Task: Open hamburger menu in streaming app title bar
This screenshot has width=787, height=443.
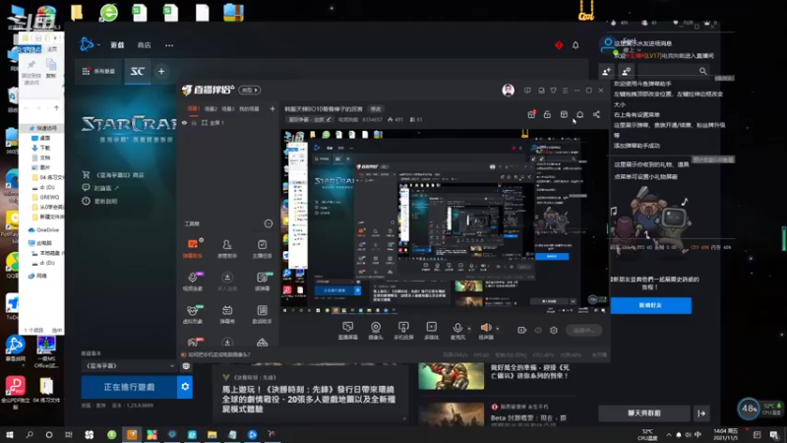Action: (565, 91)
